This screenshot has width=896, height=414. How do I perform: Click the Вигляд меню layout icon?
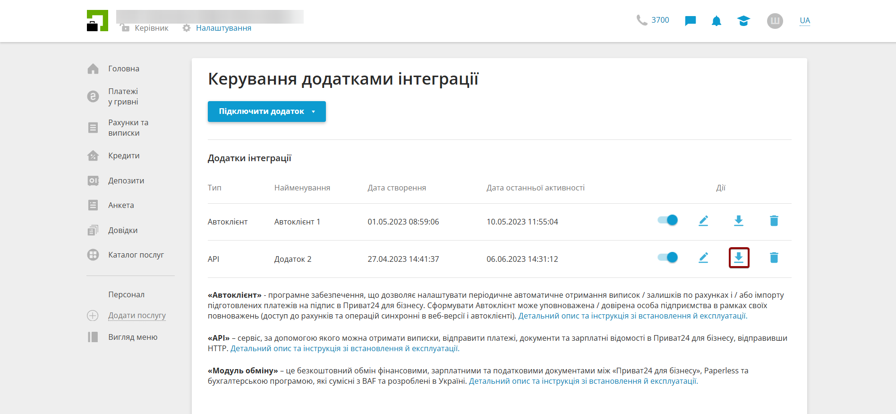(93, 337)
